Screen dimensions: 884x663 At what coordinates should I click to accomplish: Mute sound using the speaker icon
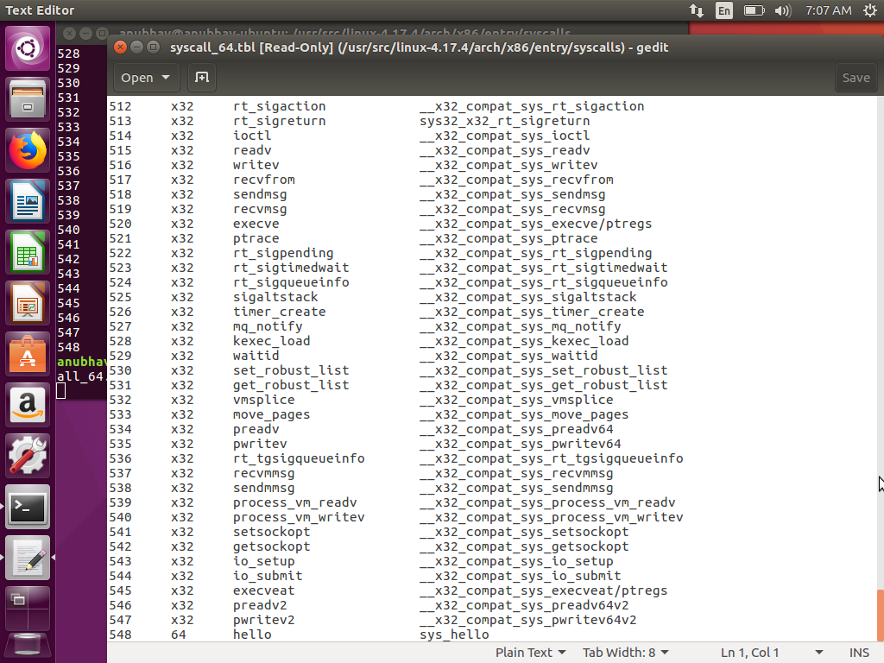pos(785,11)
